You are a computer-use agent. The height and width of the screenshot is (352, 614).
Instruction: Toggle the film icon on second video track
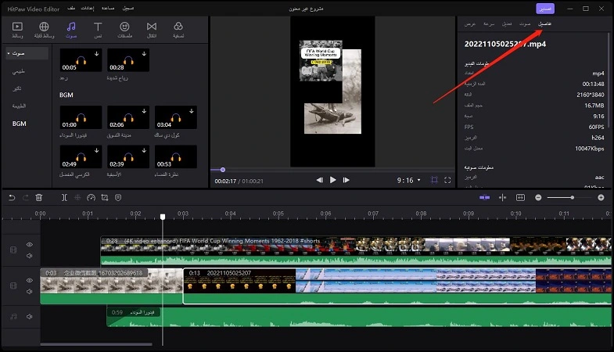coord(13,286)
